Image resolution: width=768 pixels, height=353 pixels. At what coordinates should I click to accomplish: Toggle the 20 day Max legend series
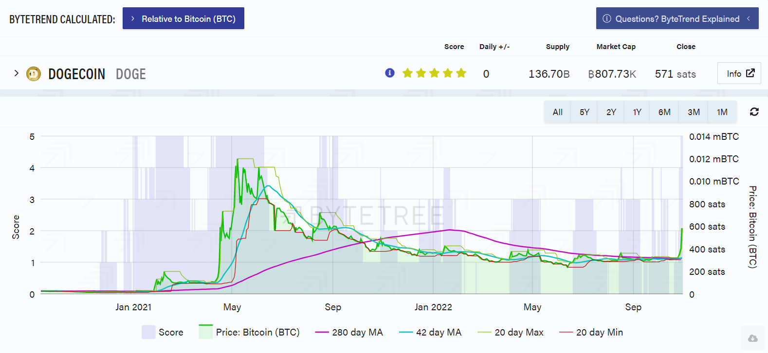click(511, 332)
